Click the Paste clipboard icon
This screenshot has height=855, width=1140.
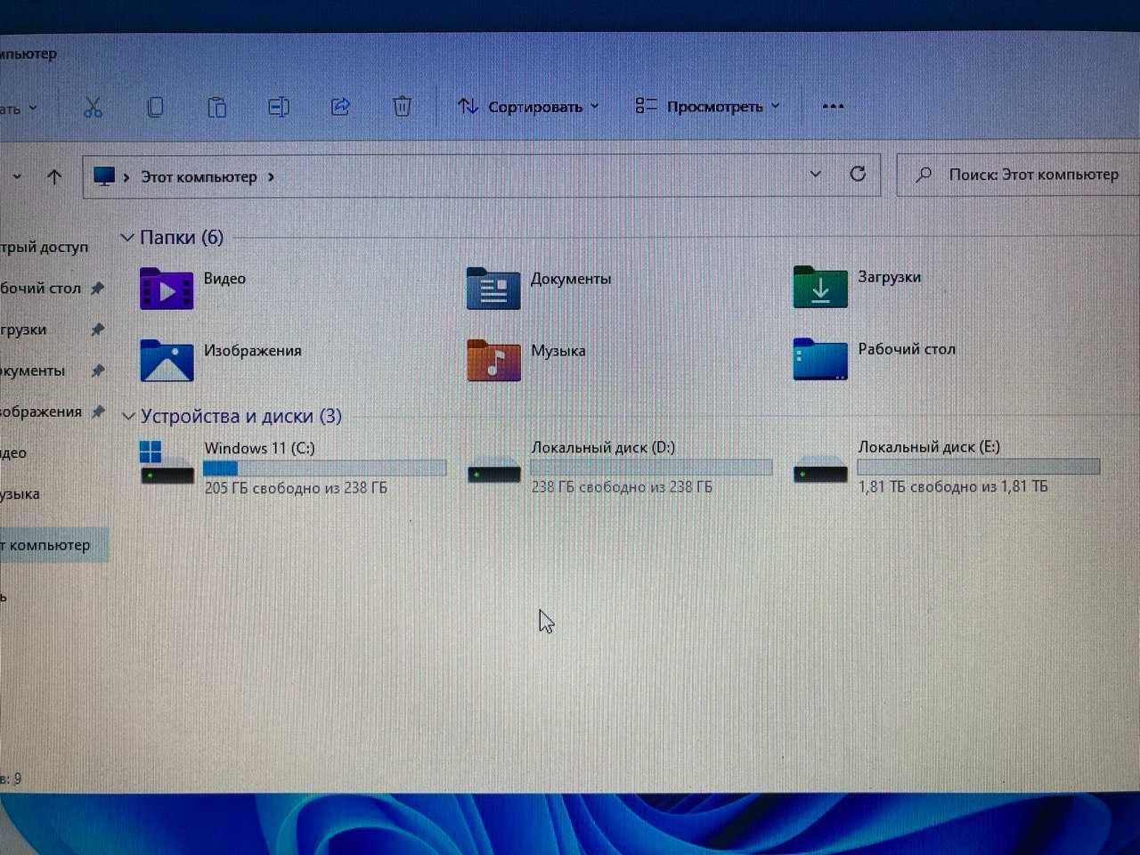216,107
